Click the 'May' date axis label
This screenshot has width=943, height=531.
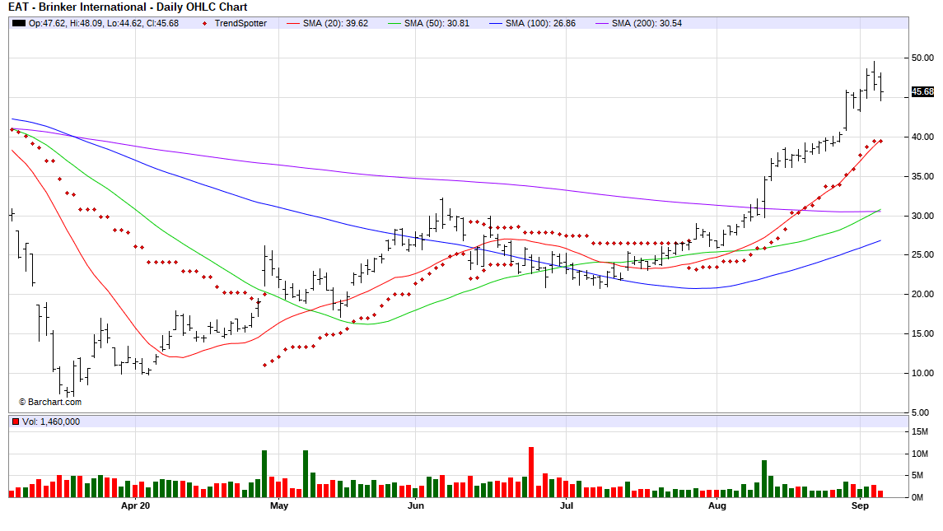[279, 505]
